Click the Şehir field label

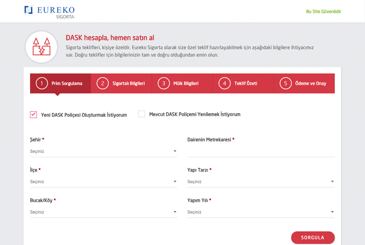(36, 139)
